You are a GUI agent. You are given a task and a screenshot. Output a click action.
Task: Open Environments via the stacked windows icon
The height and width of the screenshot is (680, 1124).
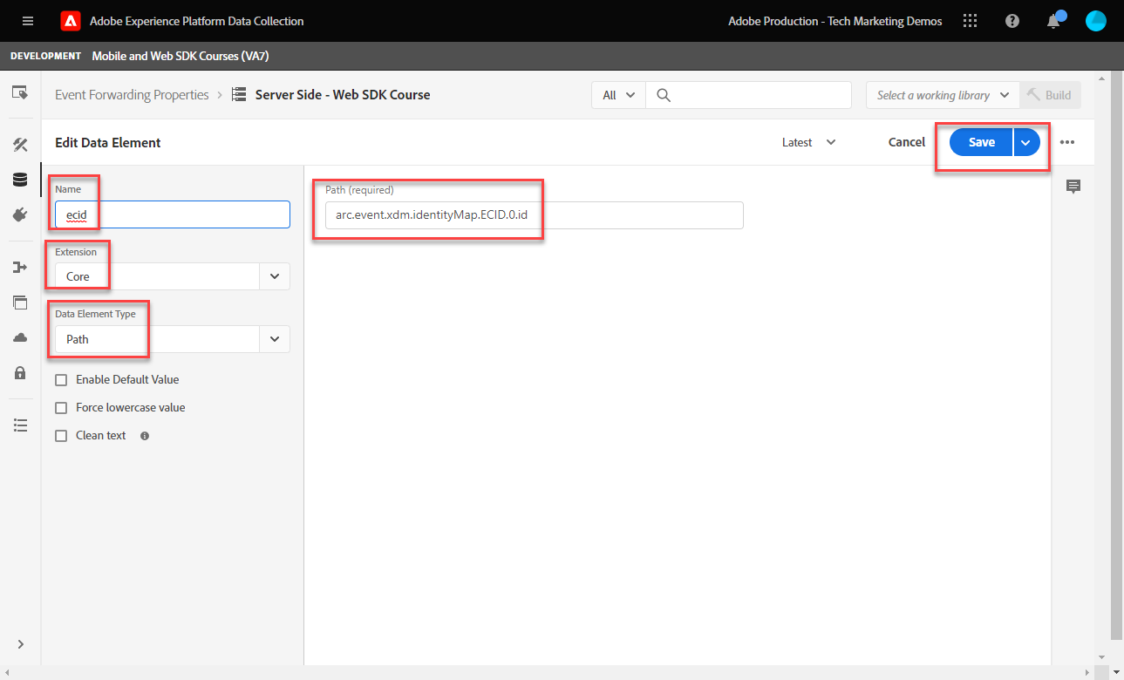point(20,303)
